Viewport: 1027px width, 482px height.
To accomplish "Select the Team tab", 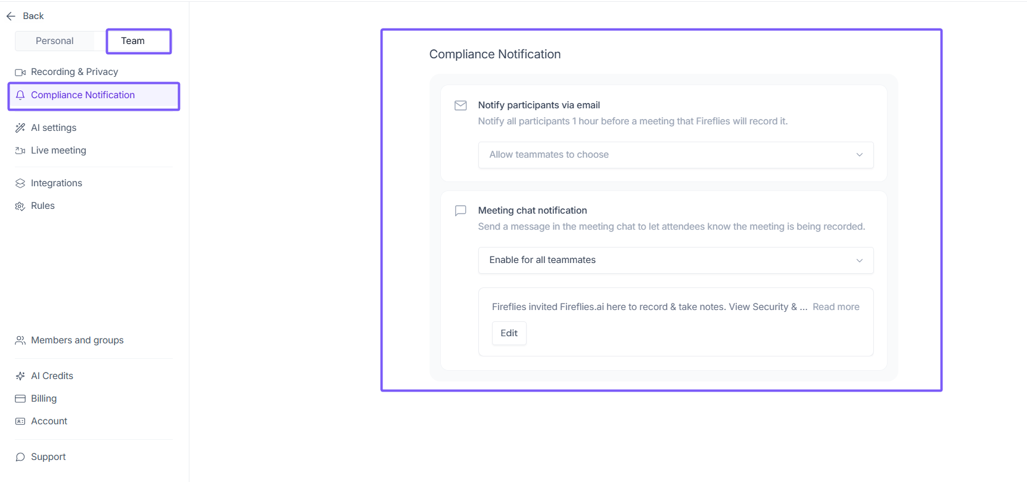I will 133,41.
